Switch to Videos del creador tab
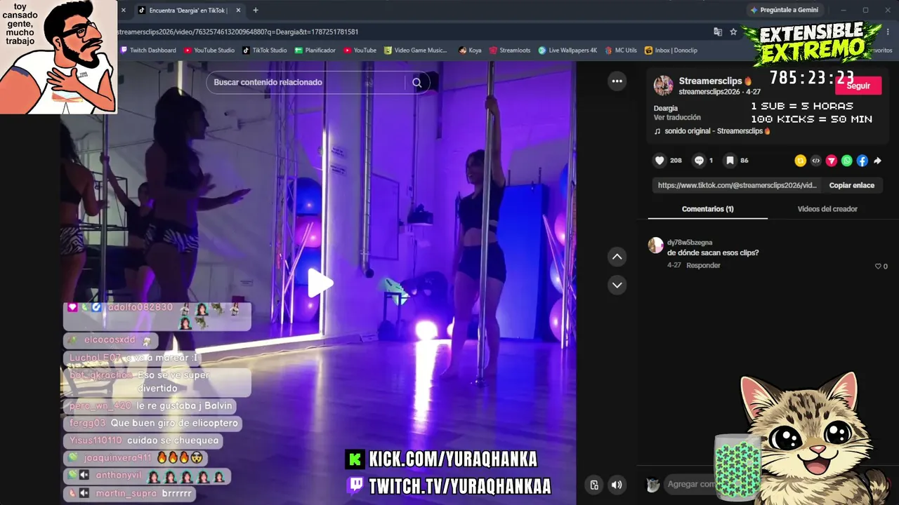899x505 pixels. tap(827, 209)
